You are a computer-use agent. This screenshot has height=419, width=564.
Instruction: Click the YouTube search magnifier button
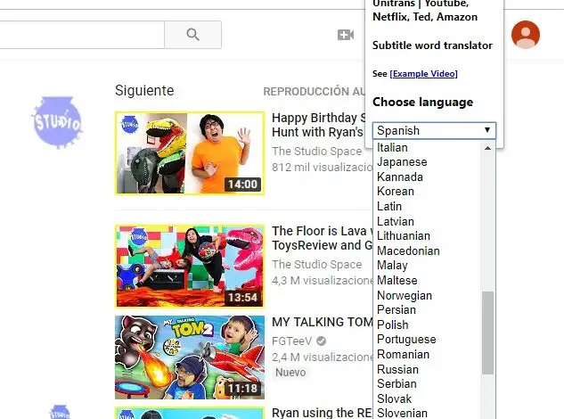pyautogui.click(x=192, y=35)
